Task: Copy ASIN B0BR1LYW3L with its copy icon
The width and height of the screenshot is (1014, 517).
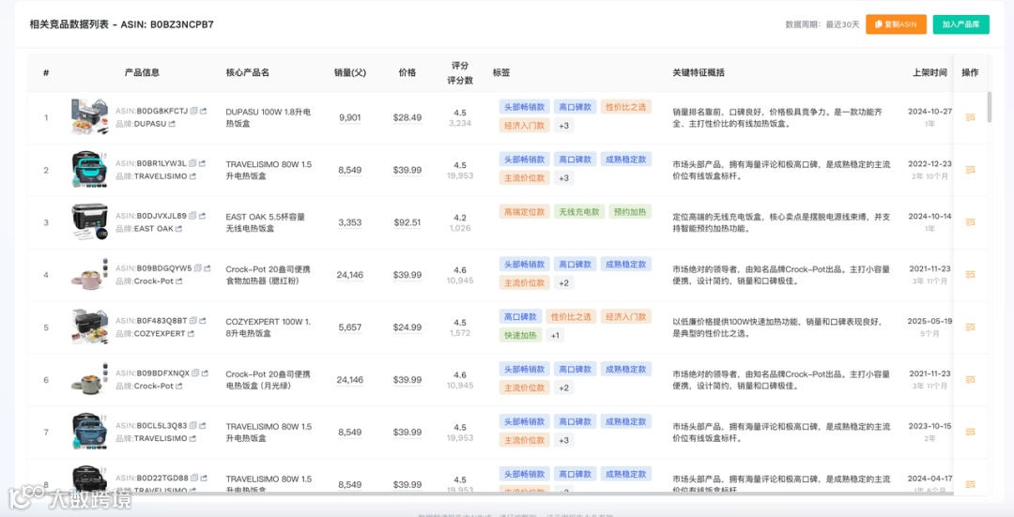Action: pyautogui.click(x=192, y=163)
